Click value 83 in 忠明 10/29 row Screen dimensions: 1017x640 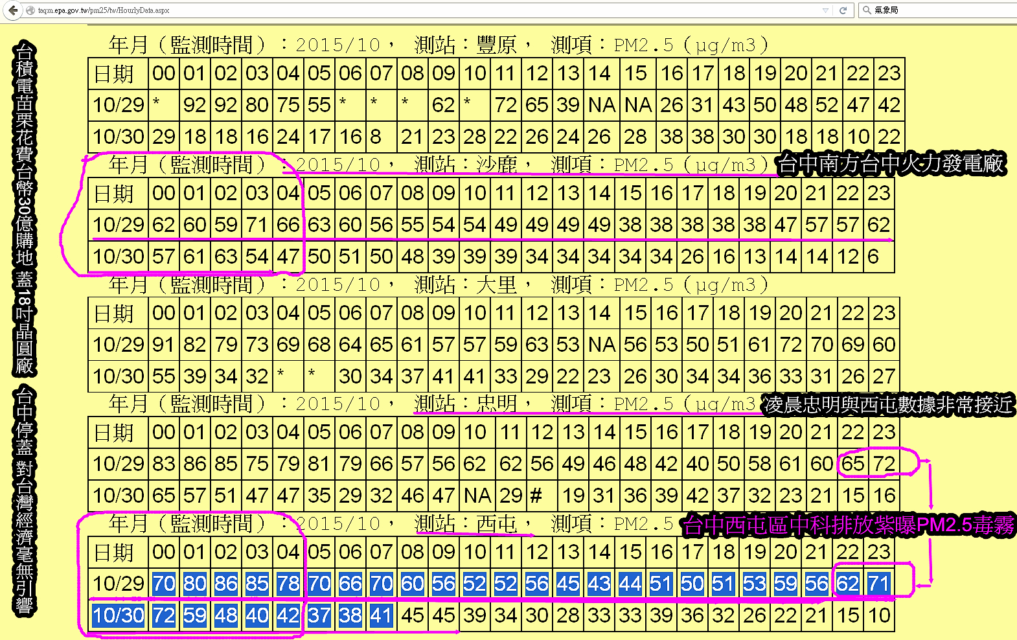[x=164, y=464]
